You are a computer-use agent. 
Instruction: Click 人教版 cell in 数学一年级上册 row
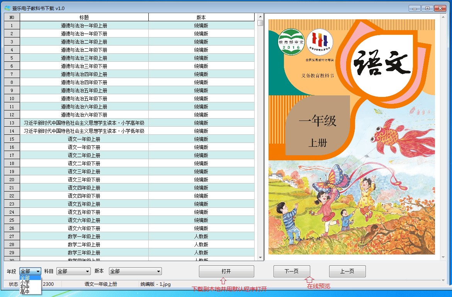tap(201, 236)
